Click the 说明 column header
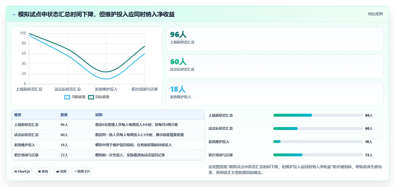395x187 pixels. click(99, 115)
